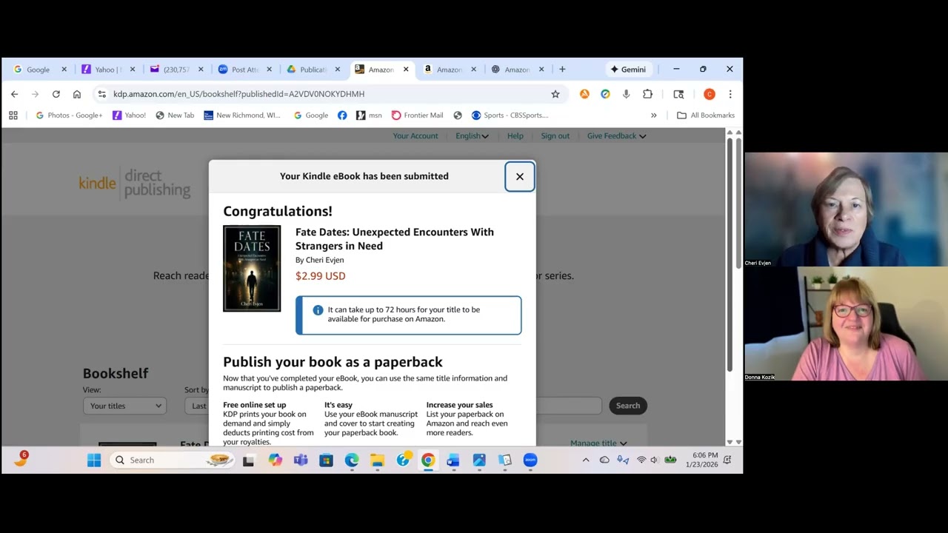Open Microsoft Copilot from taskbar

coord(276,460)
